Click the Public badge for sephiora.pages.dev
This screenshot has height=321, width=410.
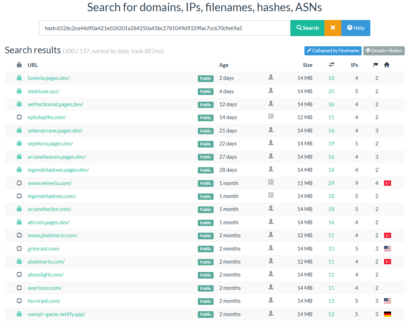(x=206, y=144)
